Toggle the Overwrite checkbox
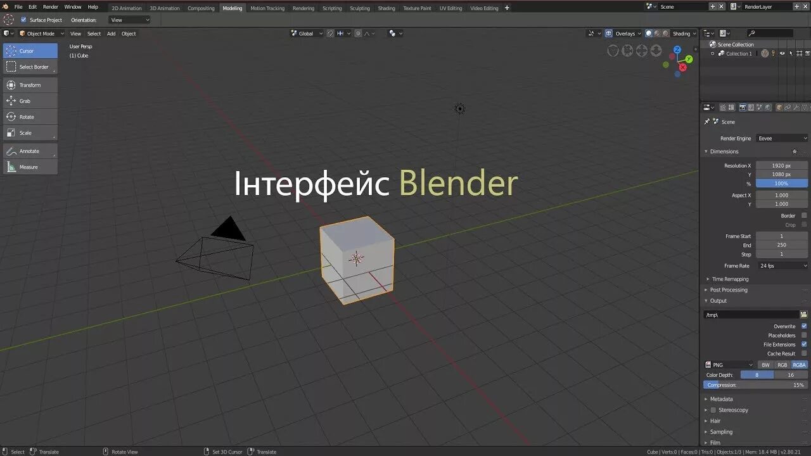811x456 pixels. [804, 326]
